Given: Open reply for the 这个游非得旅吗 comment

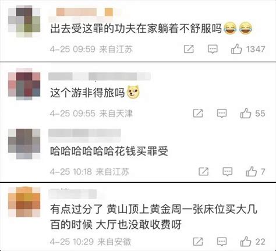Looking at the screenshot, I should (x=222, y=114).
